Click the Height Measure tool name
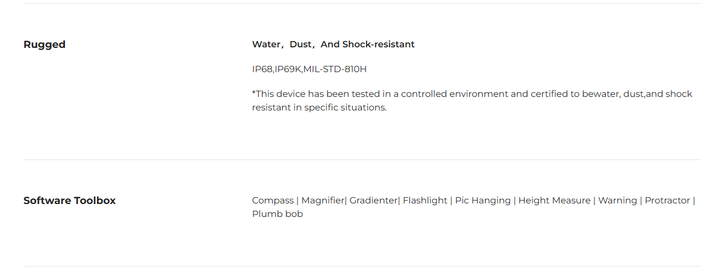 [x=554, y=201]
